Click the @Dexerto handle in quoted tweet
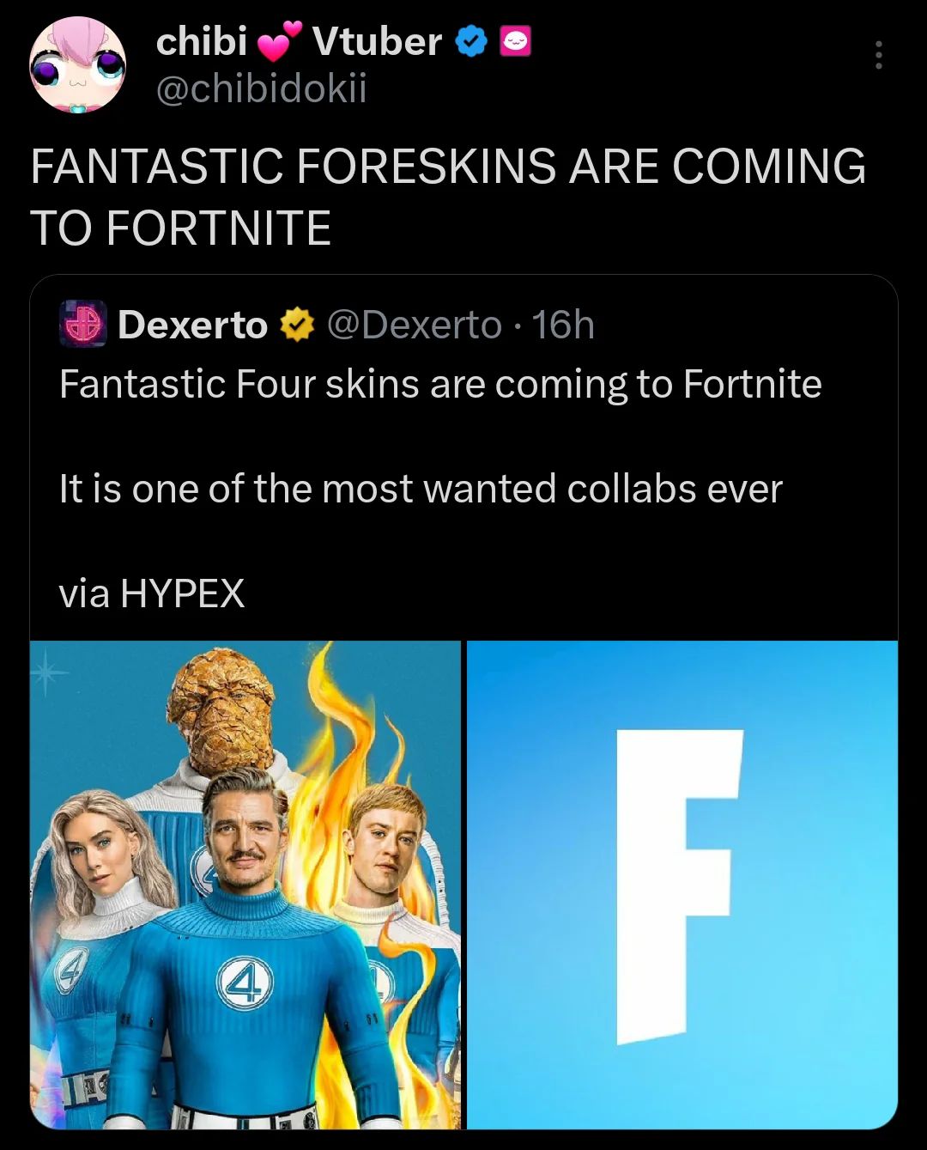This screenshot has height=1150, width=927. (415, 326)
